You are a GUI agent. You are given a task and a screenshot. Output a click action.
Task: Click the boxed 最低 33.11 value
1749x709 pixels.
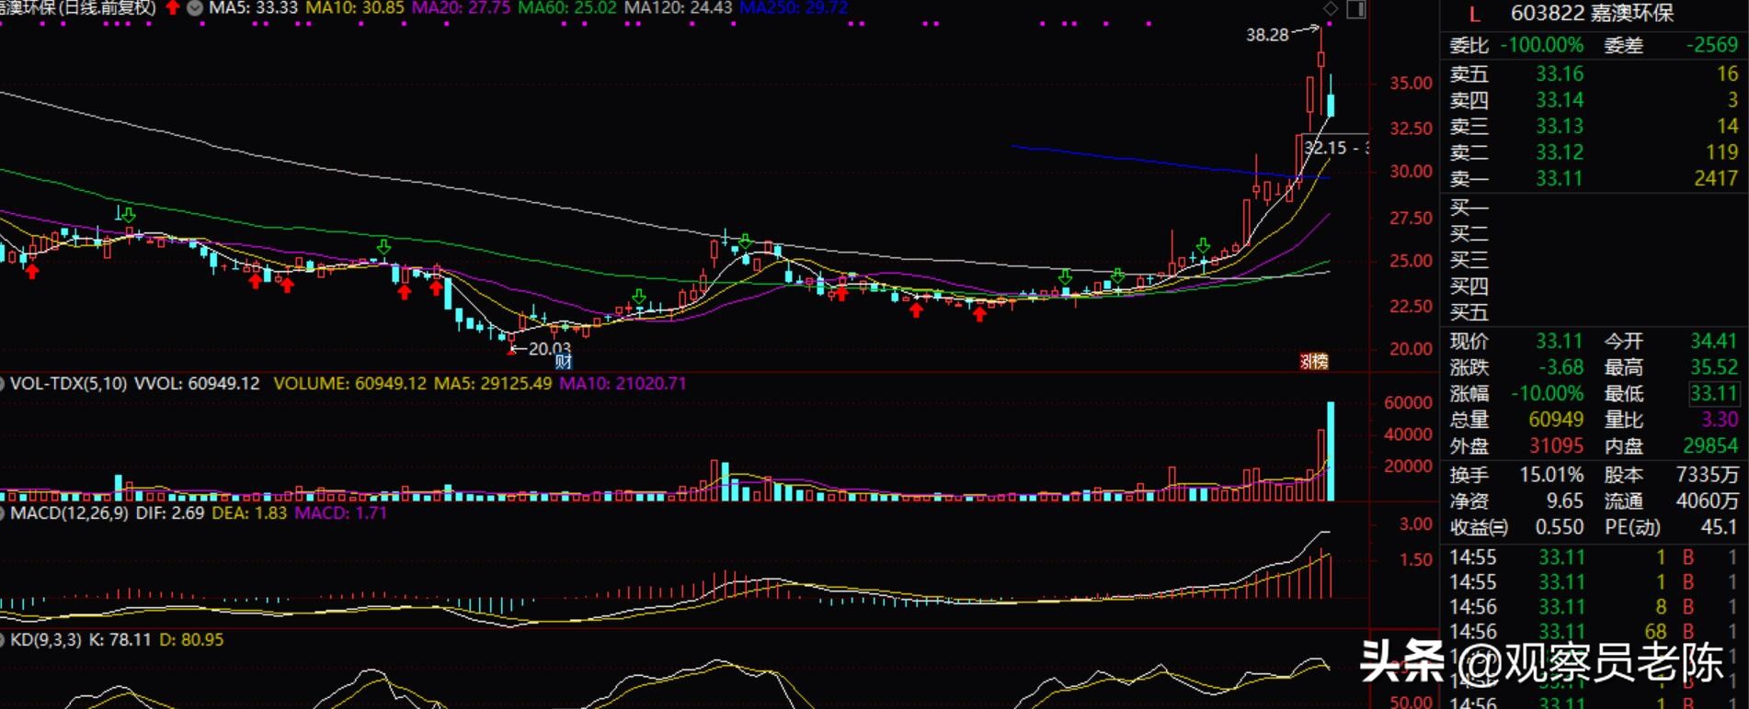1714,394
